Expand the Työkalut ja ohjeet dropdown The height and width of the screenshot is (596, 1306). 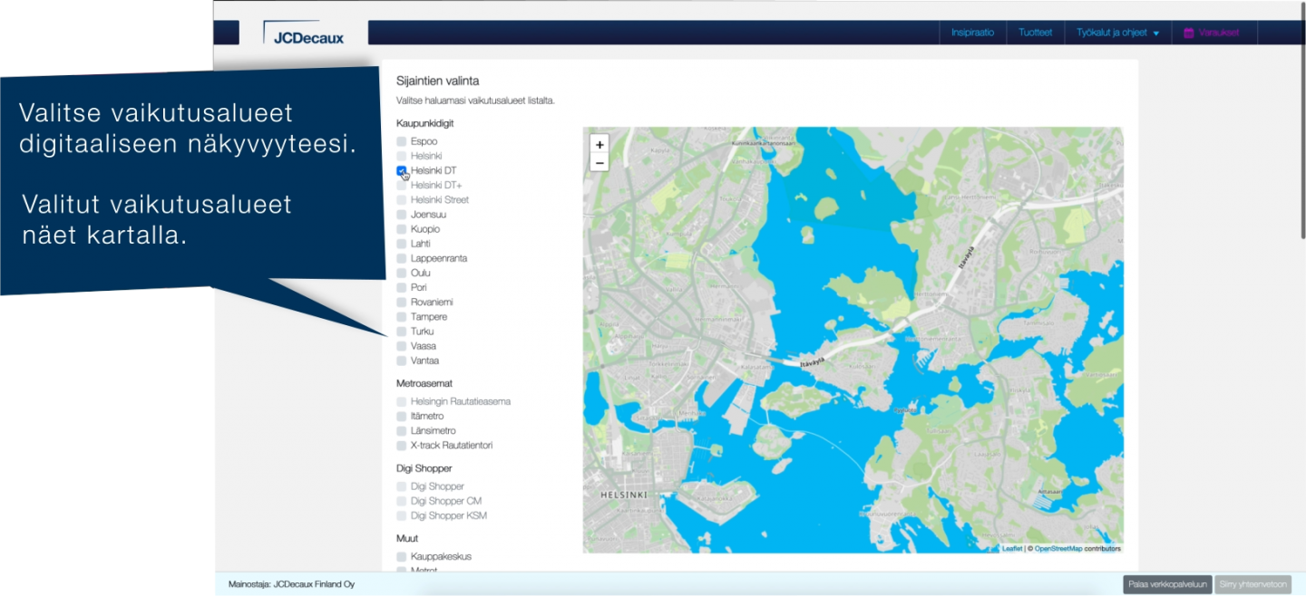1117,33
